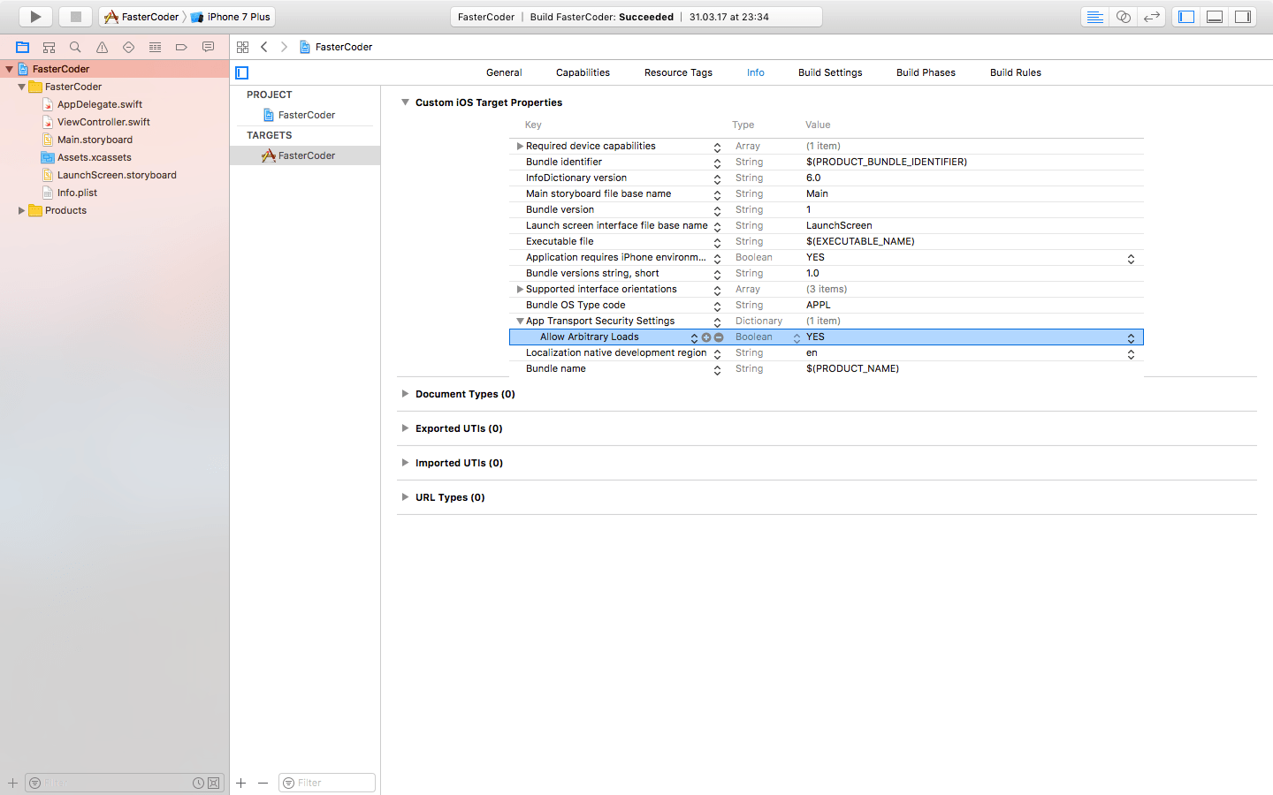Expand Document Types section
This screenshot has height=795, width=1273.
click(405, 394)
